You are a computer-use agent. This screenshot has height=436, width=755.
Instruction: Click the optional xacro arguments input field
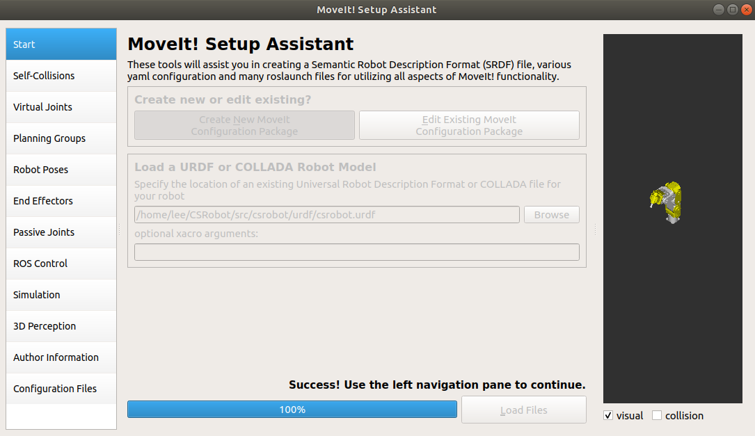(356, 252)
